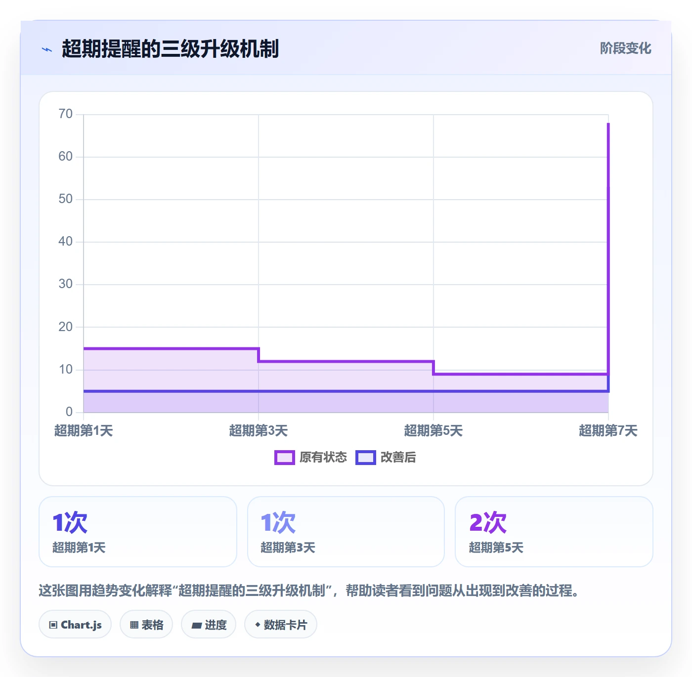
Task: Click the title 超期提醒的三级升级机制
Action: pyautogui.click(x=171, y=49)
